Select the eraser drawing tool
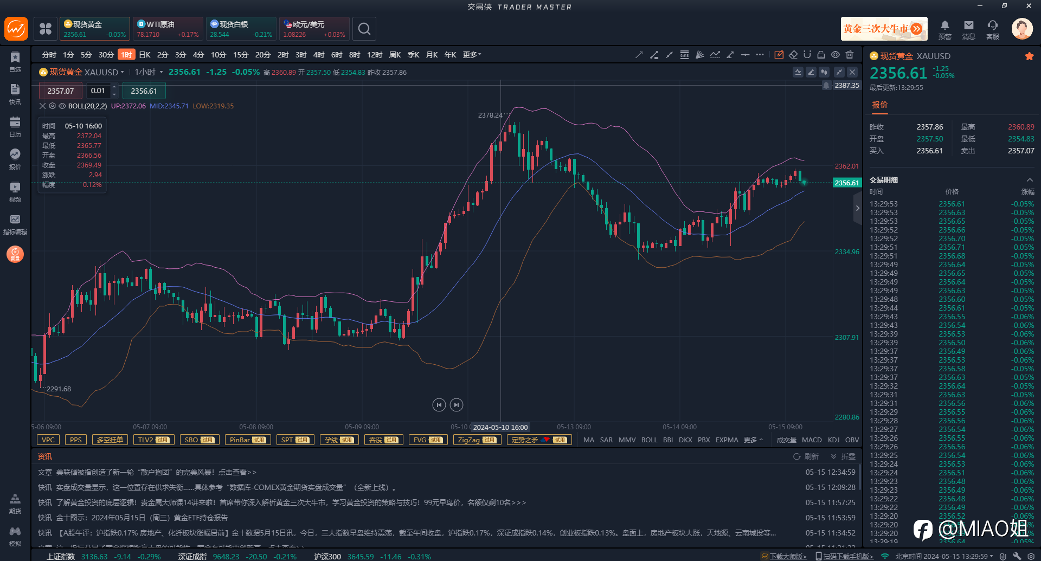The image size is (1041, 561). click(x=793, y=55)
